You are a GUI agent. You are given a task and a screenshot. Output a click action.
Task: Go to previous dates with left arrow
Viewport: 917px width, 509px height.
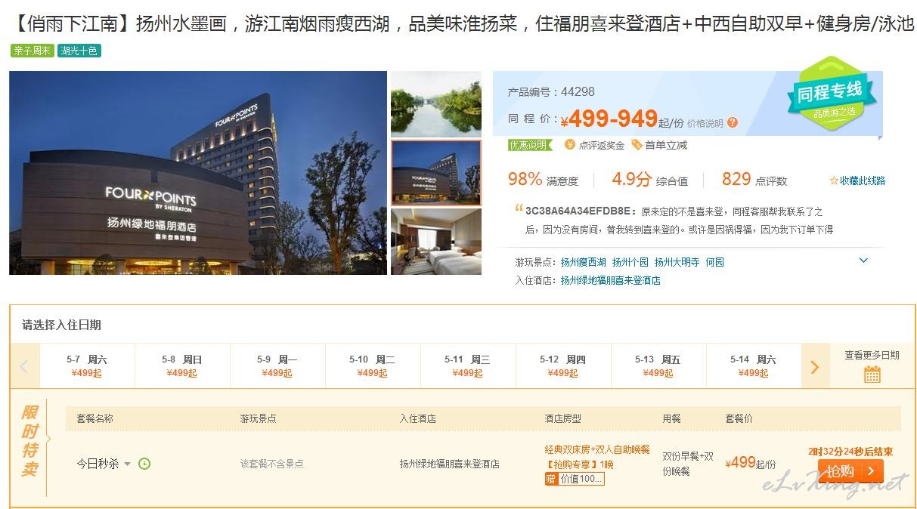point(23,367)
